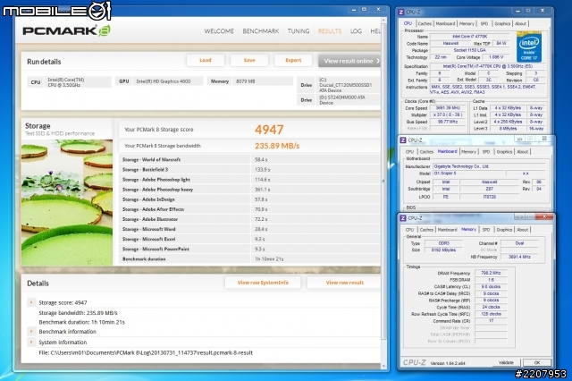572x381 pixels.
Task: Click the result file path text in Details
Action: pyautogui.click(x=146, y=353)
